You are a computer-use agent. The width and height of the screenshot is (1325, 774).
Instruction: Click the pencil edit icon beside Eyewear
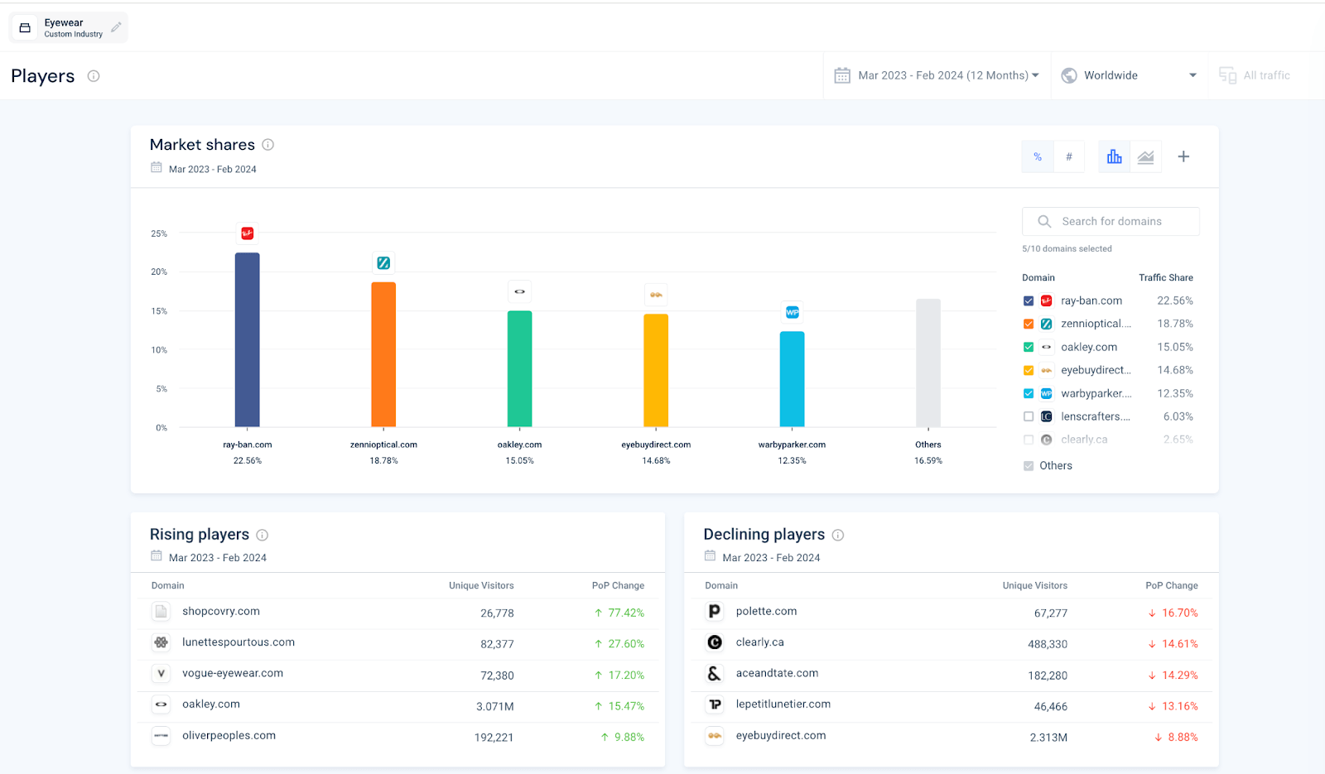tap(116, 27)
